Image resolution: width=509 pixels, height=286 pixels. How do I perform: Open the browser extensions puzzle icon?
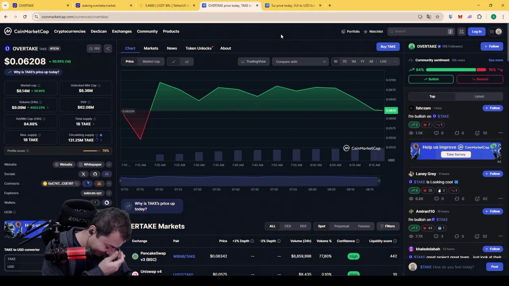tap(479, 17)
